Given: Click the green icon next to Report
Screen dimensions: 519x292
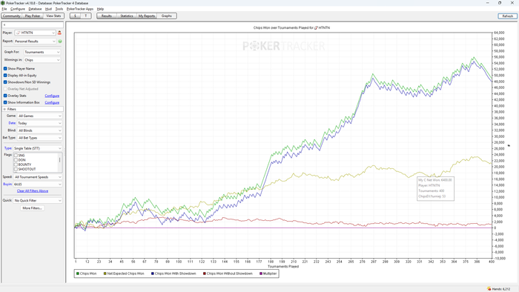Looking at the screenshot, I should tap(60, 42).
